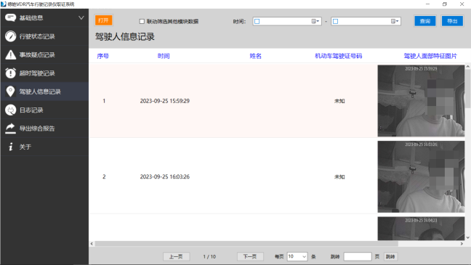This screenshot has height=265, width=471.
Task: Click row number 1 in 序号 column
Action: [104, 101]
